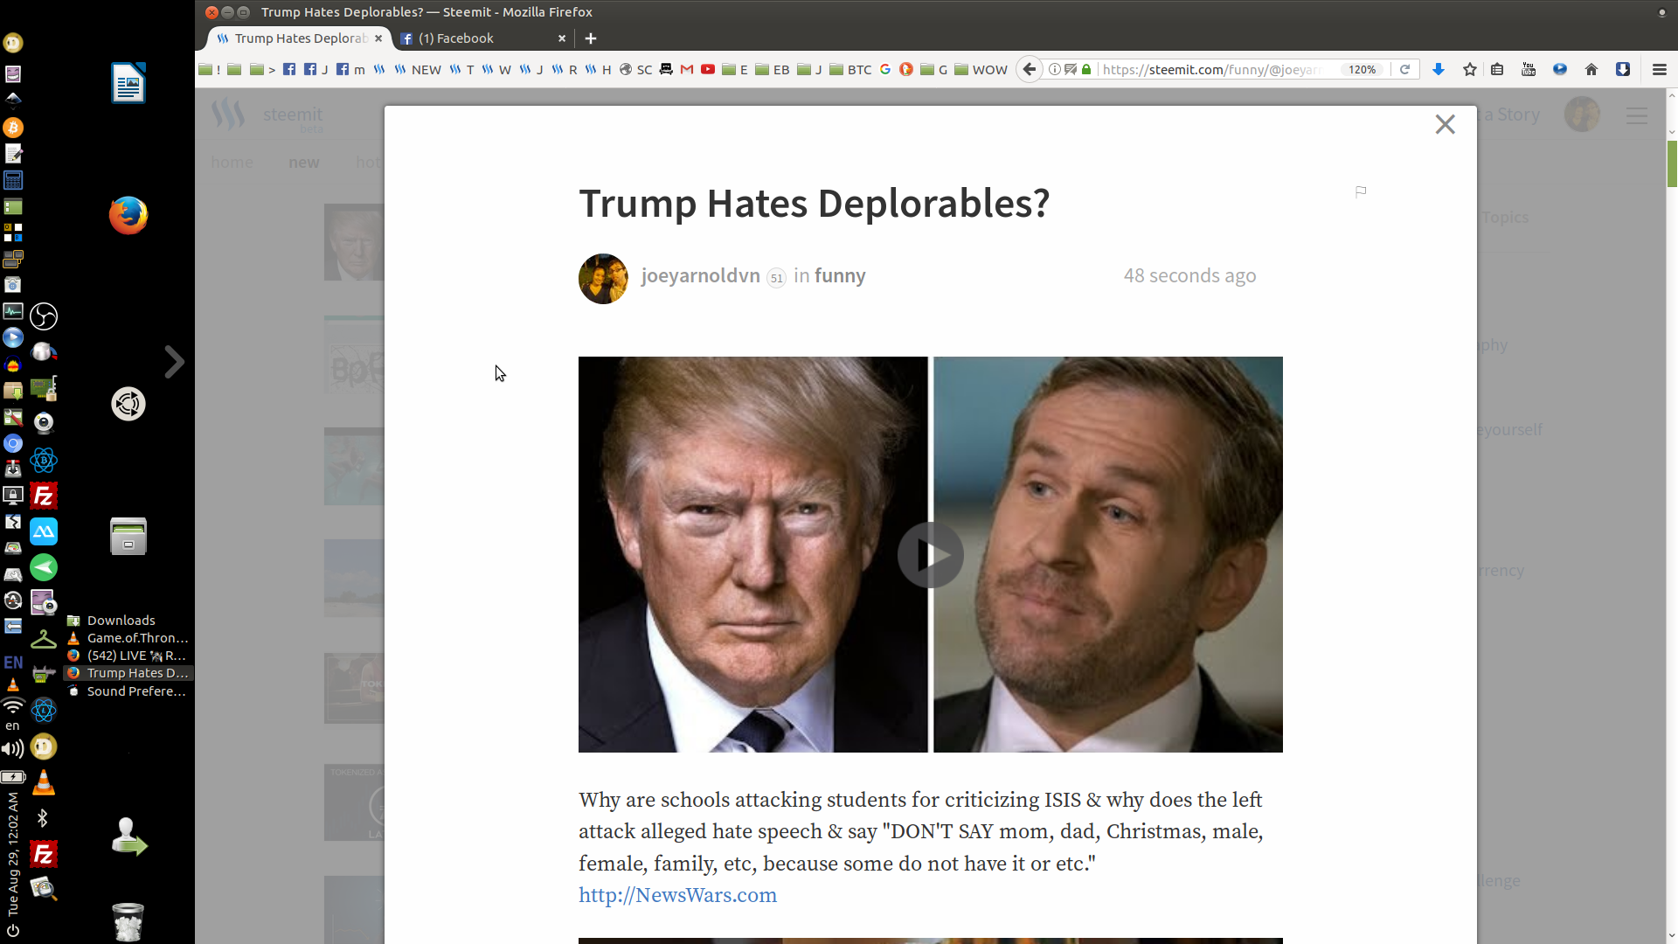Open the SC bookmark
Image resolution: width=1678 pixels, height=944 pixels.
pyautogui.click(x=635, y=69)
